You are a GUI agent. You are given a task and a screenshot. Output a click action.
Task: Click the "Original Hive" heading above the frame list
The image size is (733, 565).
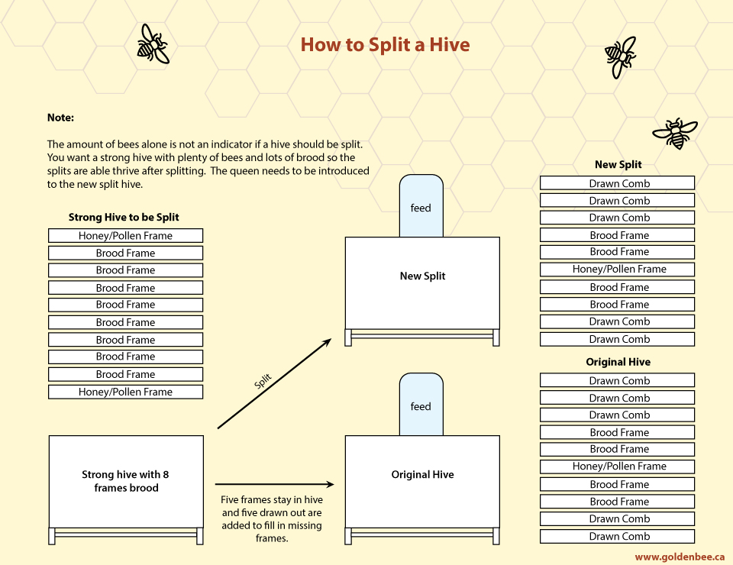[x=618, y=362]
